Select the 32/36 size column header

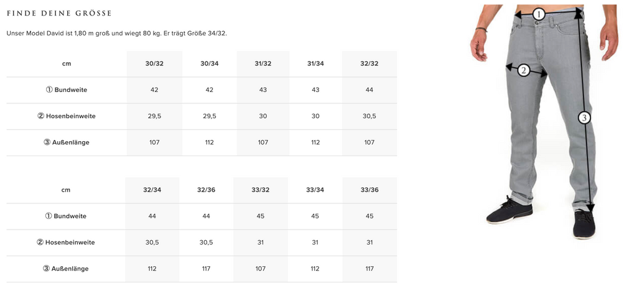pyautogui.click(x=207, y=190)
